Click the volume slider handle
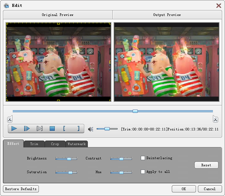 [107, 129]
